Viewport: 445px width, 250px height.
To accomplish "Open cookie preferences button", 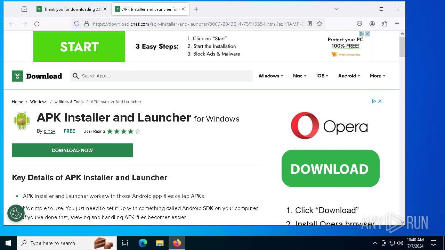I will [x=16, y=213].
